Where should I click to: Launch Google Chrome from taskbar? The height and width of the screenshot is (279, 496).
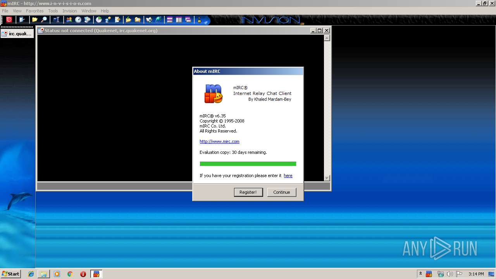70,274
